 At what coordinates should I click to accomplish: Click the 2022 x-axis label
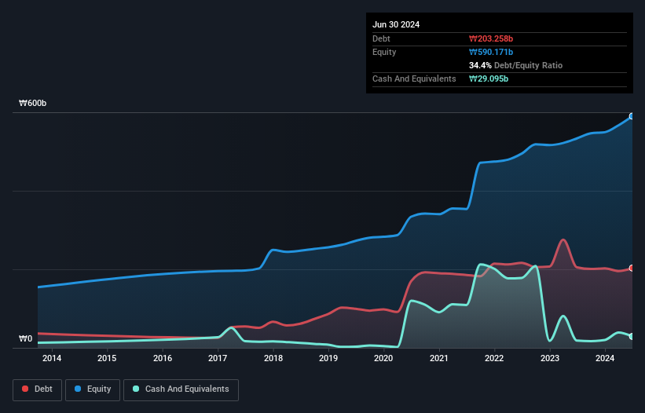tap(494, 358)
